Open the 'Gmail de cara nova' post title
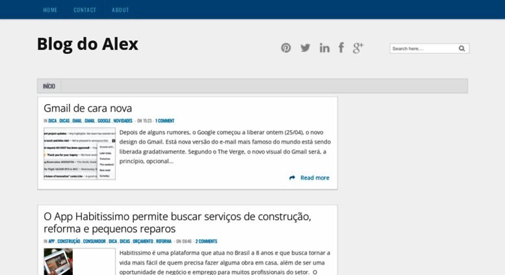This screenshot has height=275, width=505. 88,108
